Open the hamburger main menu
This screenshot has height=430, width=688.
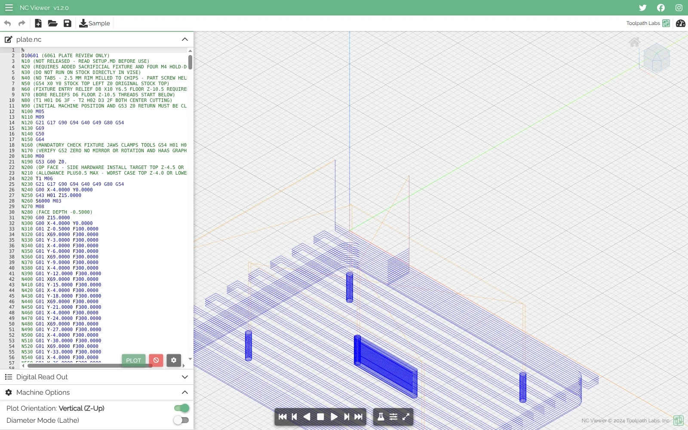pos(9,8)
